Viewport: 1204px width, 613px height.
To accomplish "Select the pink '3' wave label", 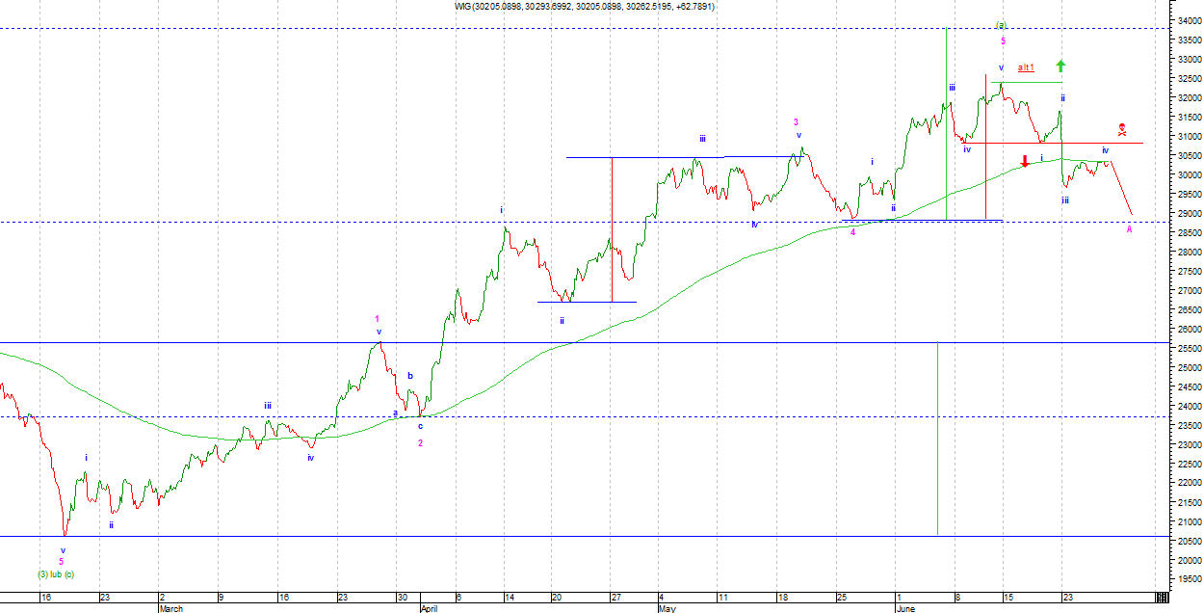I will point(796,122).
